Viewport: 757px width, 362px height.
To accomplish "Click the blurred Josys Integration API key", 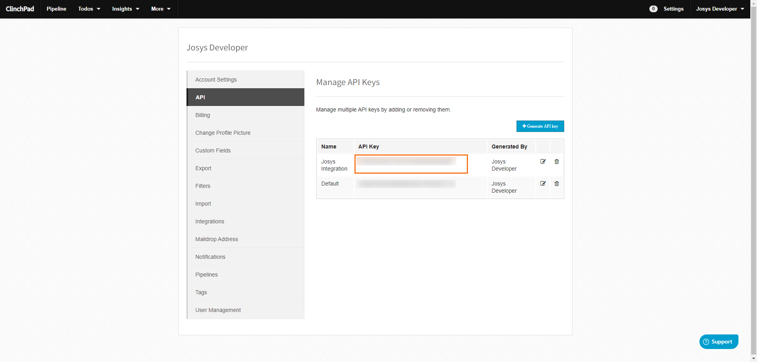I will point(406,161).
